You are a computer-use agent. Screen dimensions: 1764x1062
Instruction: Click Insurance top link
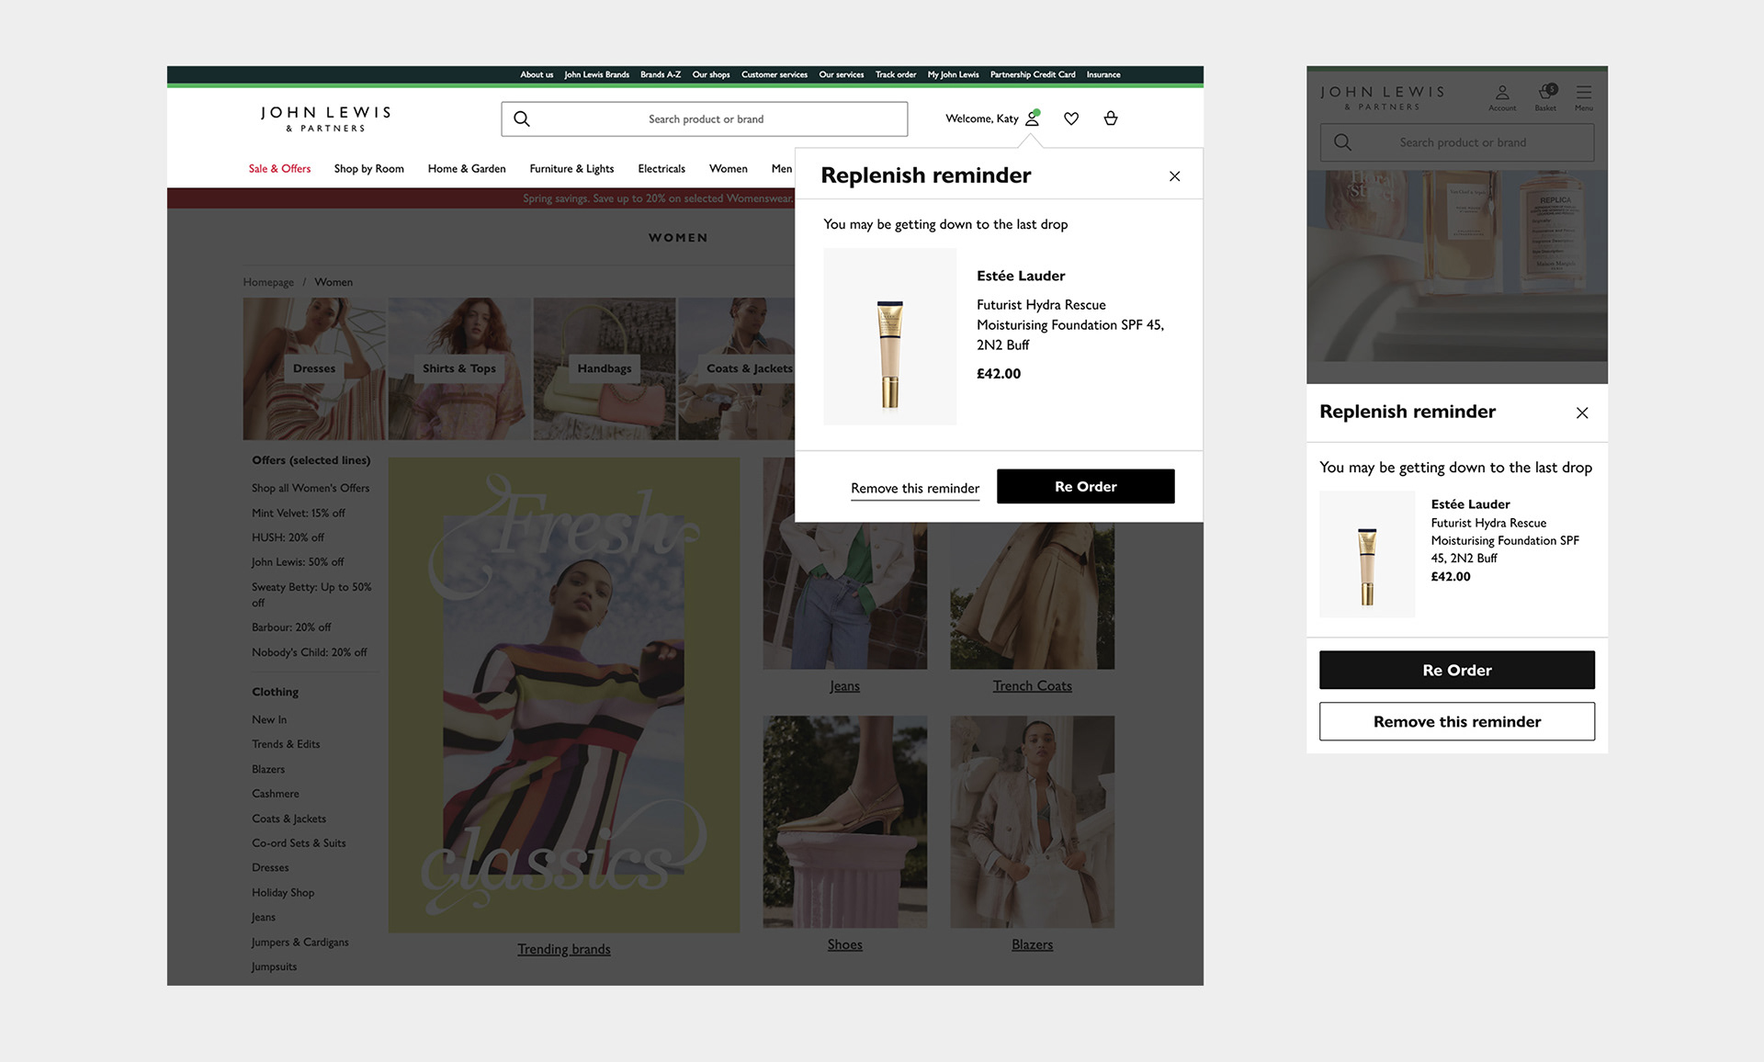click(x=1103, y=74)
